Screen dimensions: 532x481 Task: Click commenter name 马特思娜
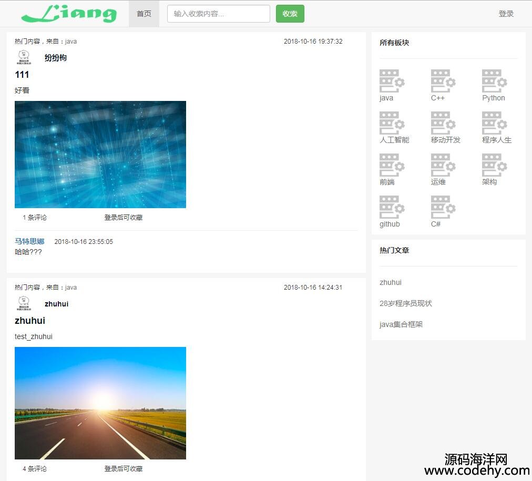click(x=29, y=241)
